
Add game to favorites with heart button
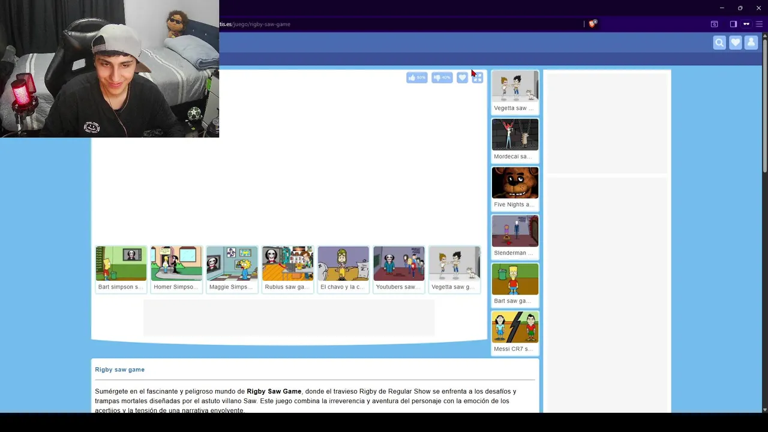(x=462, y=77)
